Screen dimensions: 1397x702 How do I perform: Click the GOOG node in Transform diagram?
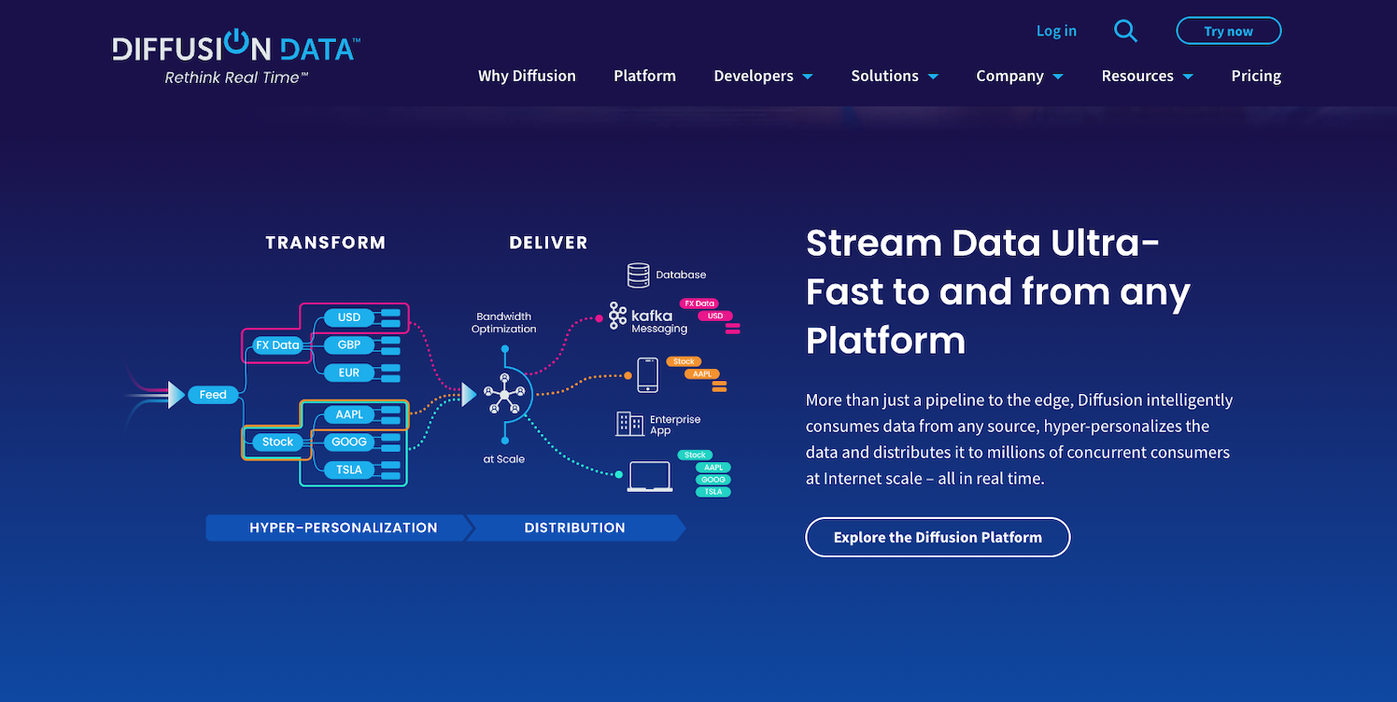[349, 442]
